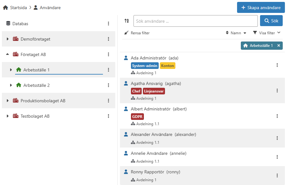Select Produktionsbolaget AB in the tree
Viewport: 289px width, 185px height.
tap(43, 101)
